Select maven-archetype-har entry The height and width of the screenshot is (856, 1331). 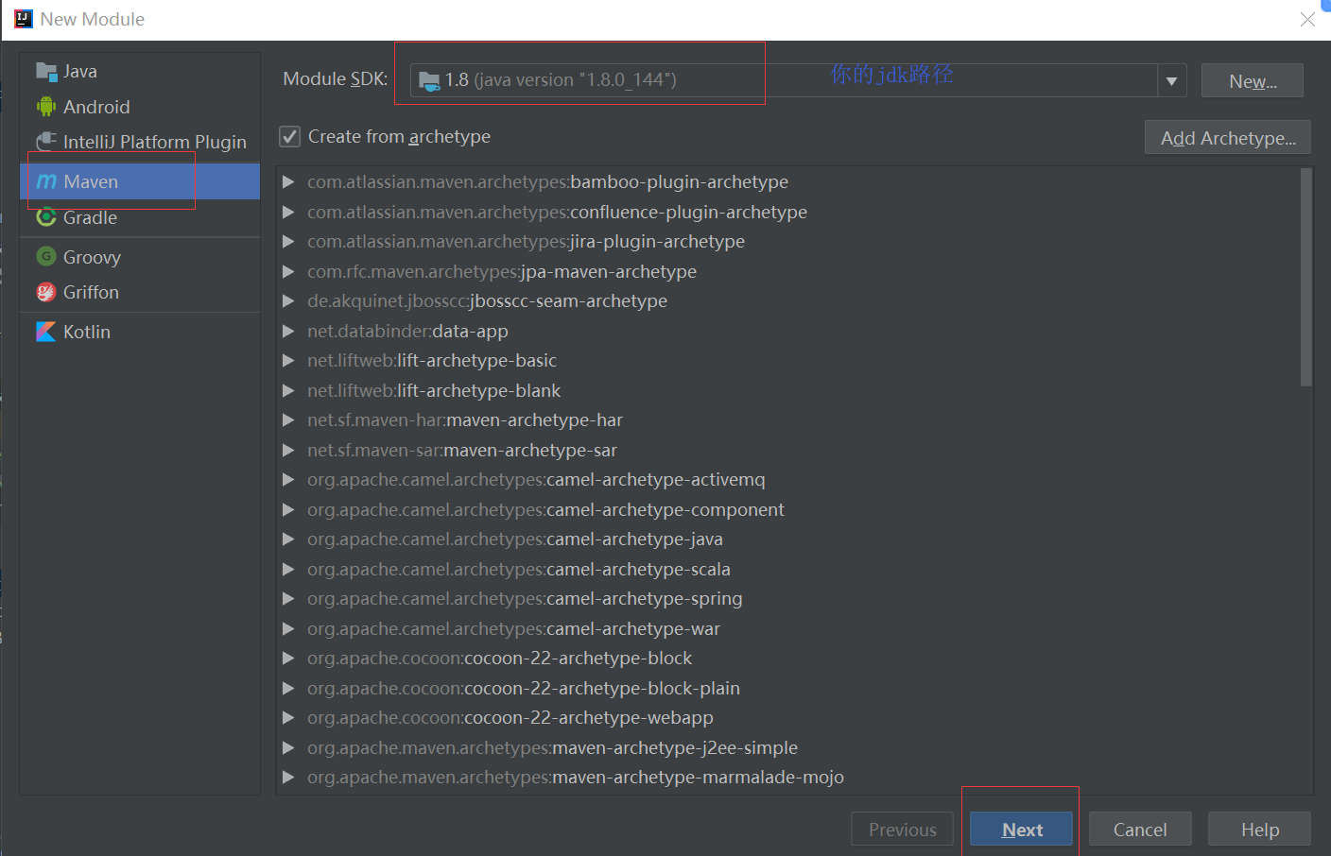(x=465, y=419)
